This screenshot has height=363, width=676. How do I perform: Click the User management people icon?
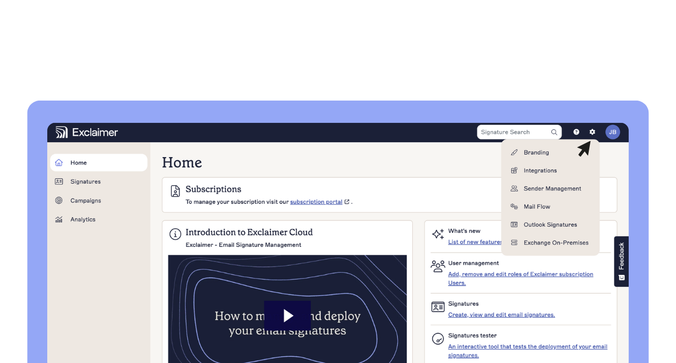tap(438, 266)
